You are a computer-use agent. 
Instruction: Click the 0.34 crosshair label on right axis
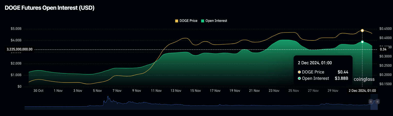pyautogui.click(x=383, y=49)
